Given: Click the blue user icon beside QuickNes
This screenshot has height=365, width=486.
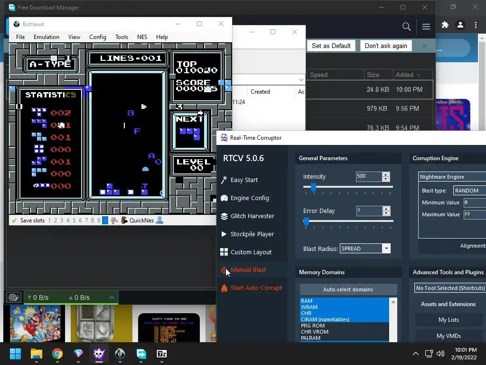Looking at the screenshot, I should click(159, 220).
